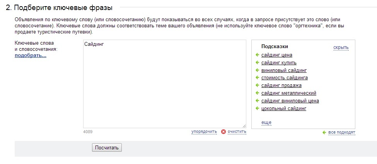This screenshot has height=164, width=377.
Task: Click green arrow beside 'сайдинг купить'
Action: pos(257,63)
